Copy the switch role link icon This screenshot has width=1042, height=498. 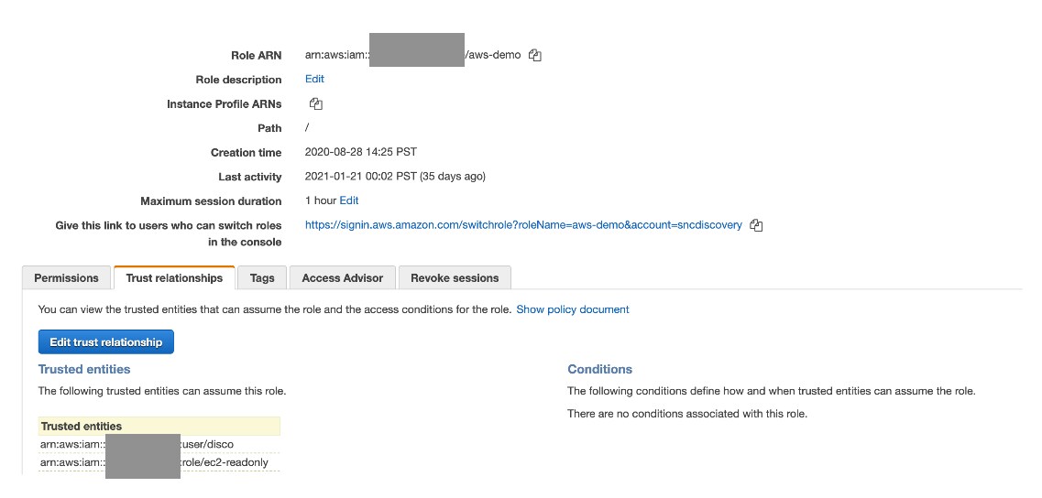pos(755,225)
